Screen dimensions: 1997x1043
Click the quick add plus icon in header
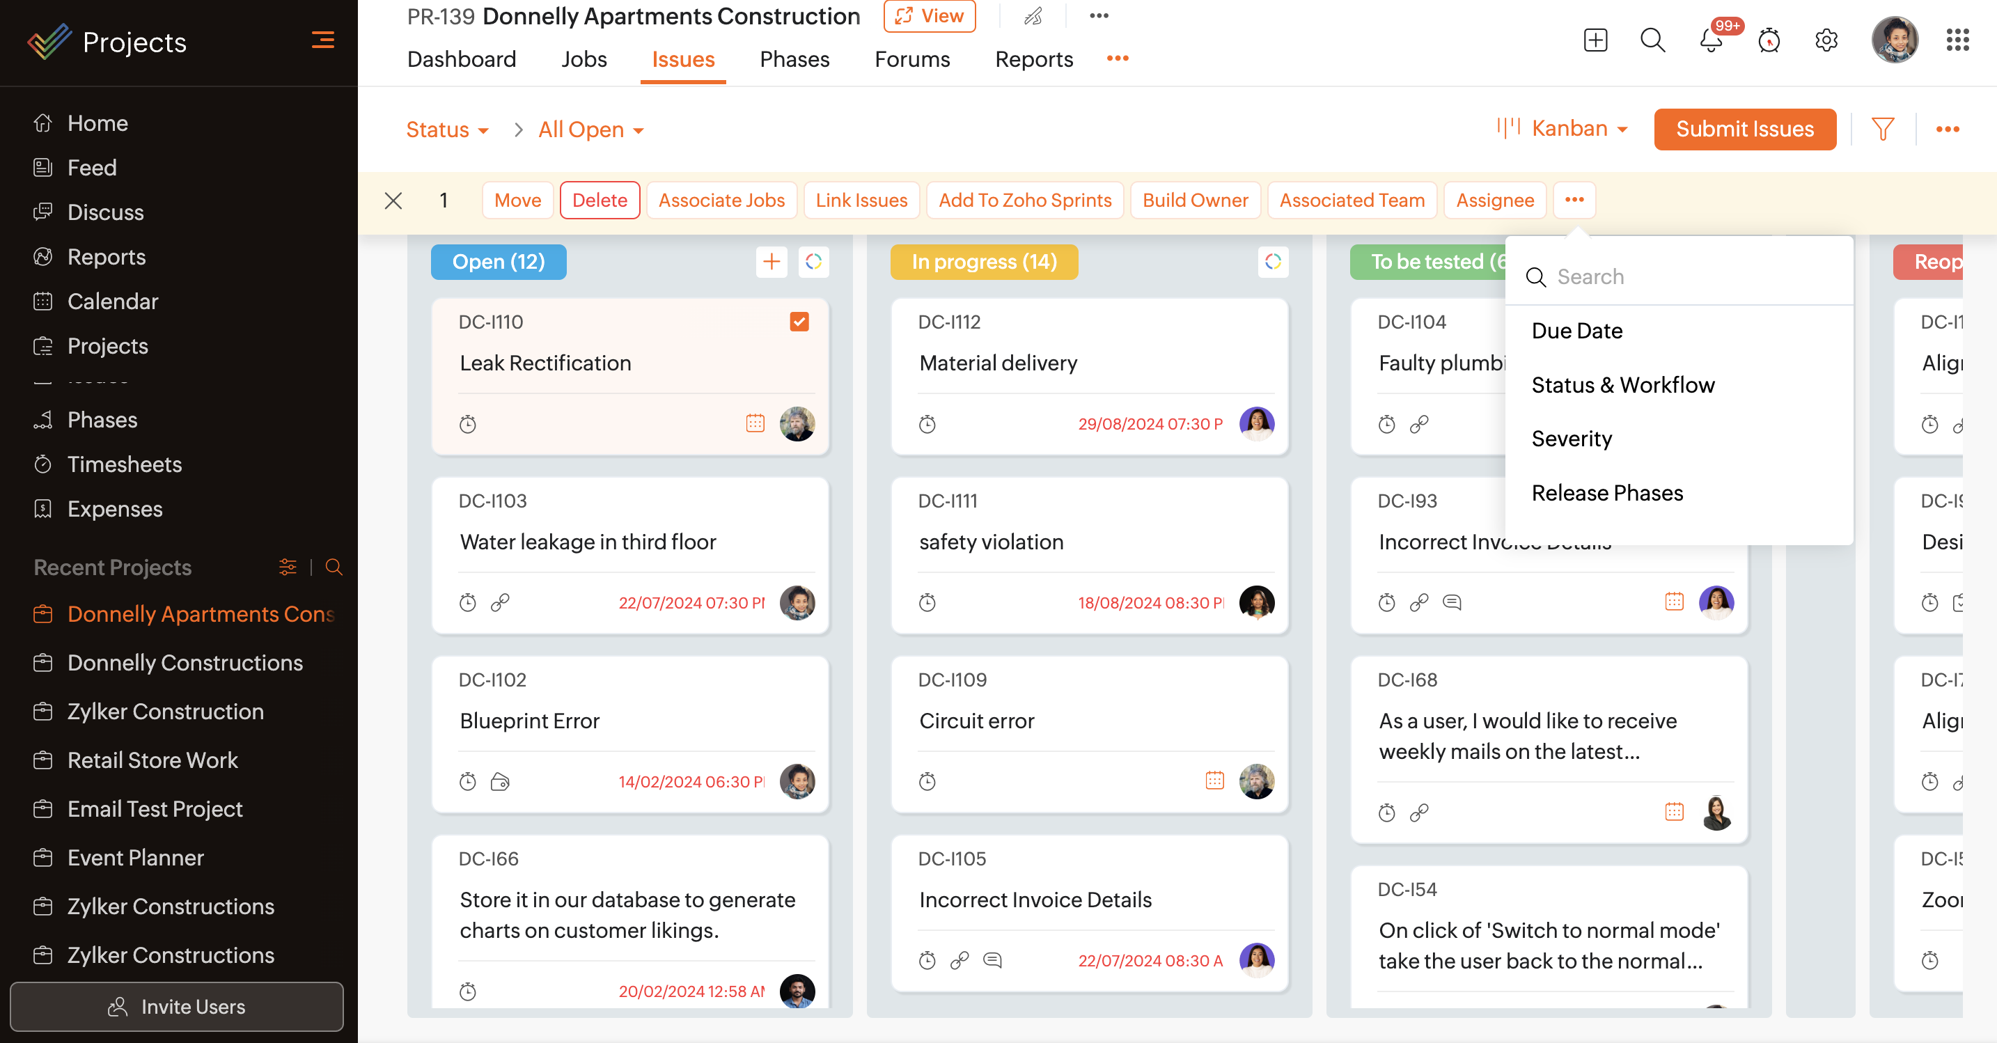tap(1595, 40)
